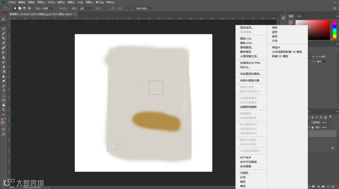Click the 选择并遮住 button
Image resolution: width=339 pixels, height=189 pixels.
click(143, 8)
